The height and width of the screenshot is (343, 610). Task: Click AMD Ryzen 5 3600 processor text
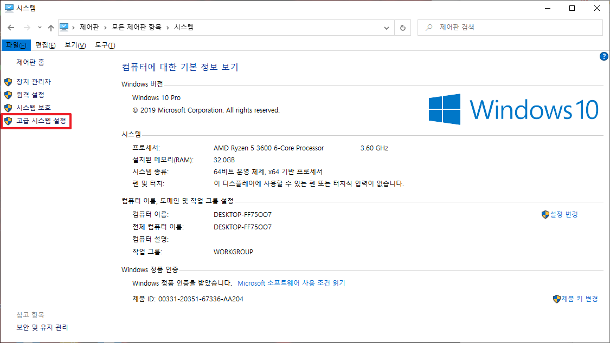tap(268, 148)
